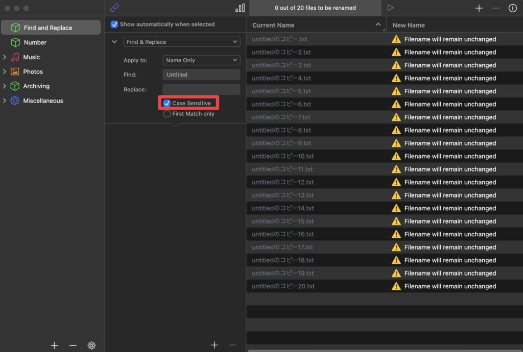Click the bar chart statistics icon
The height and width of the screenshot is (352, 523).
point(240,8)
